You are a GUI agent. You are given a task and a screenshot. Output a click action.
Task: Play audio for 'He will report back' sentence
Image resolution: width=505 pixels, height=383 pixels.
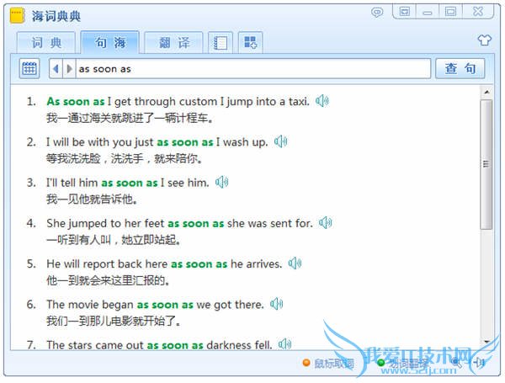(x=295, y=263)
